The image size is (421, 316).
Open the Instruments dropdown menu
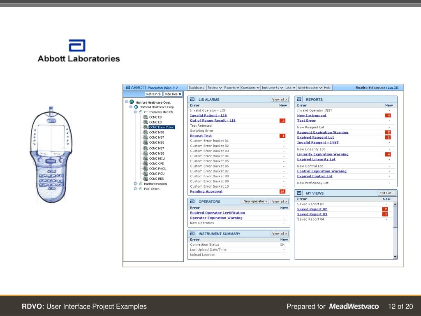272,88
